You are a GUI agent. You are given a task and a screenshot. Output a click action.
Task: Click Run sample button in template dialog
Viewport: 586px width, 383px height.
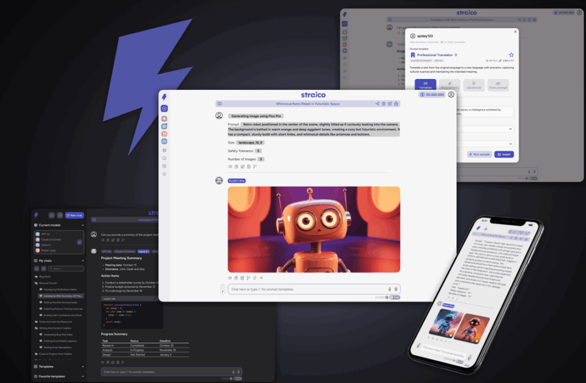pyautogui.click(x=480, y=155)
